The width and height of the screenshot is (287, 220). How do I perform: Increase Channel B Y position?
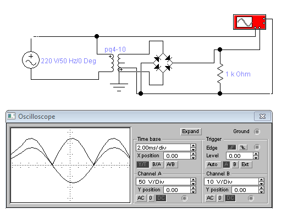(x=261, y=188)
